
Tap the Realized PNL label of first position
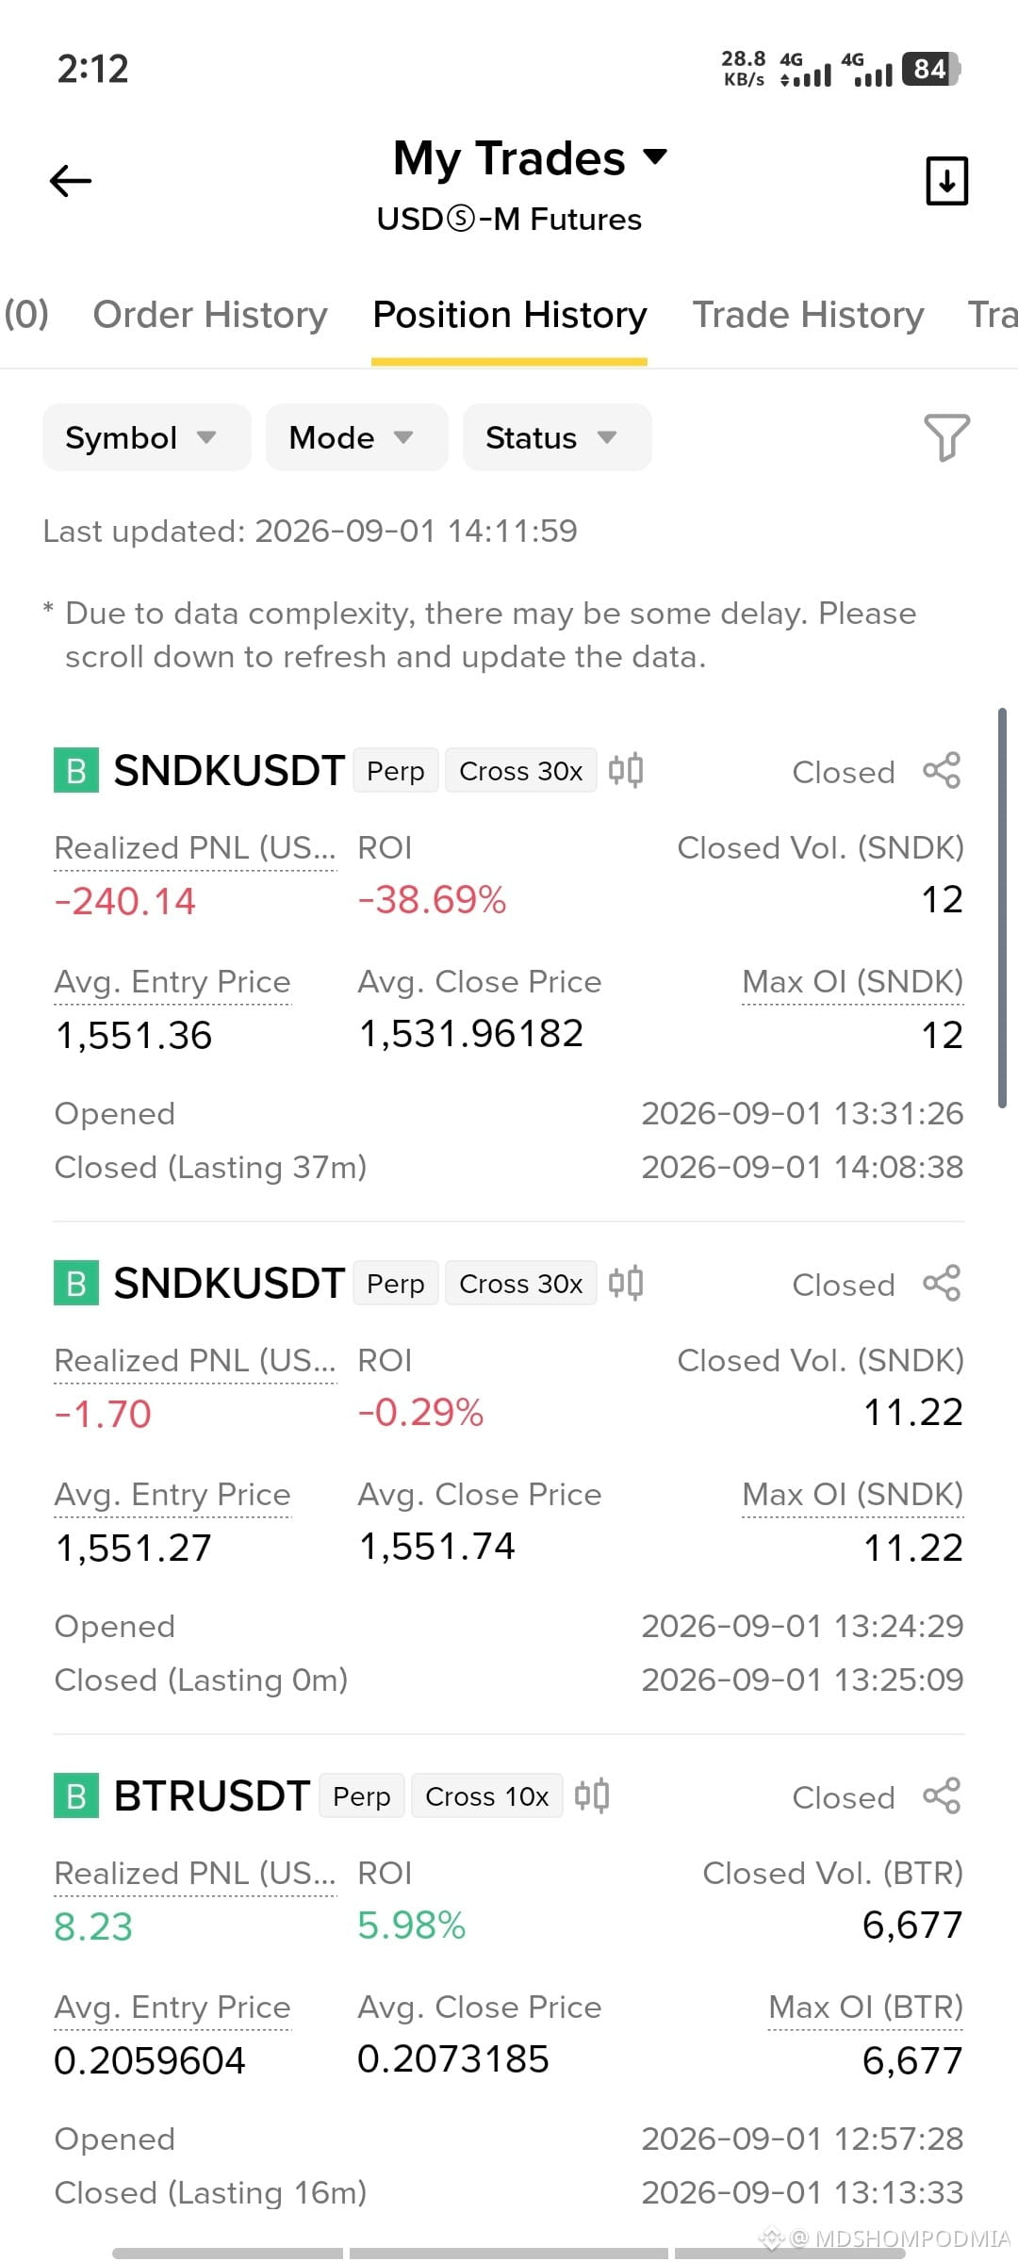[195, 848]
